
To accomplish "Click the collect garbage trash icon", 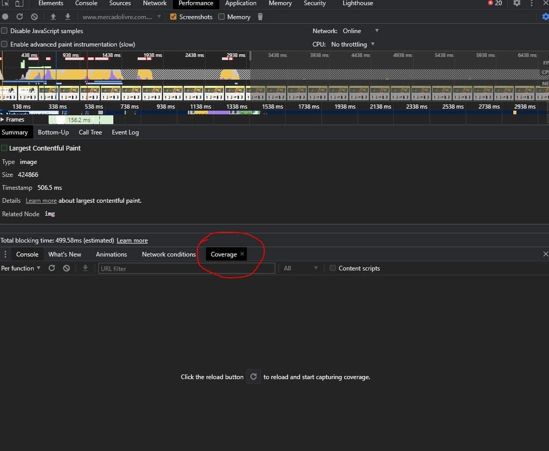I will click(260, 17).
